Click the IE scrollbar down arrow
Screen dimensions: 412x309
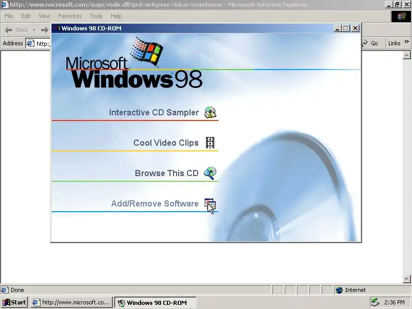[x=406, y=279]
